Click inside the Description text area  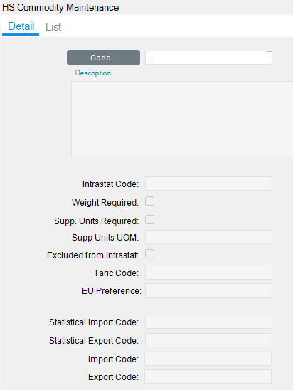(182, 119)
